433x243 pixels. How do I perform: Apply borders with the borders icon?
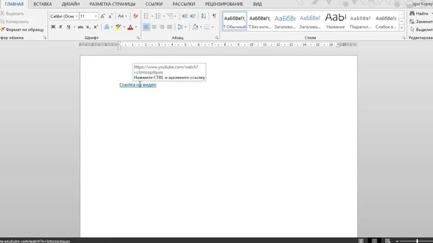207,27
